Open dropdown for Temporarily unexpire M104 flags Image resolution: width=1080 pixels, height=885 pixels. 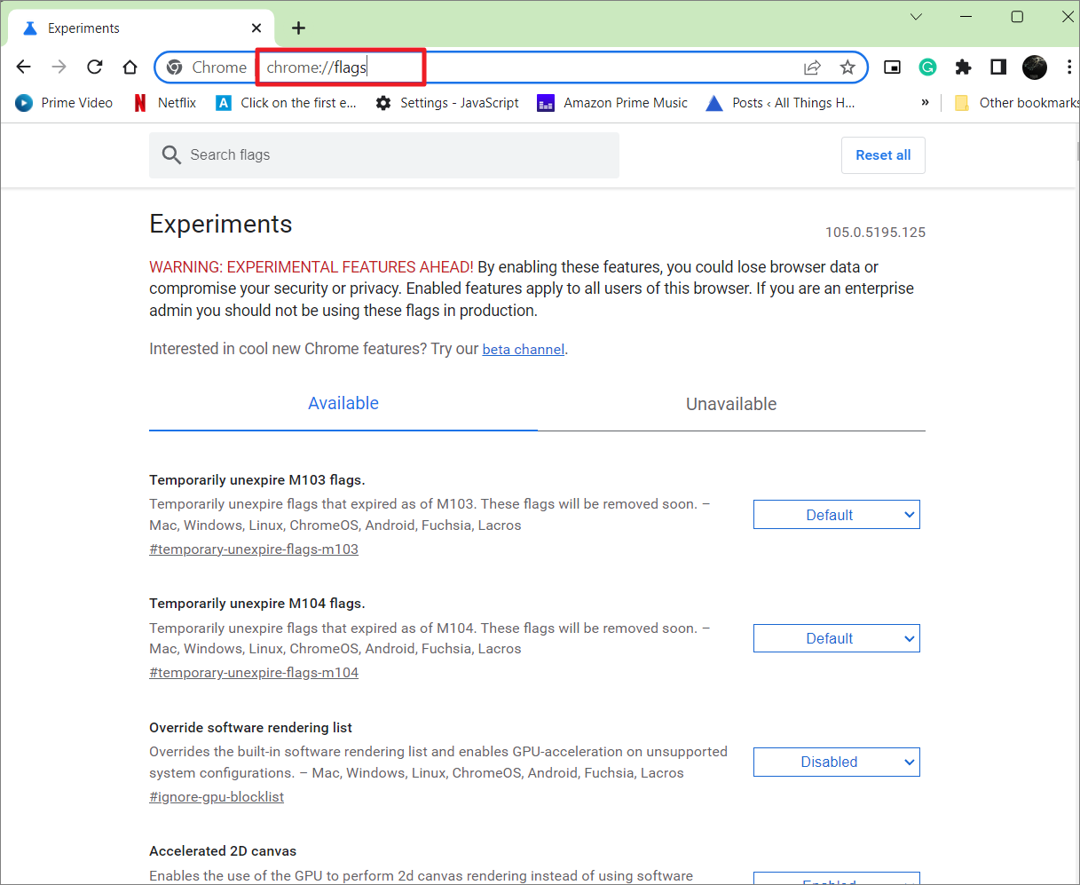pyautogui.click(x=837, y=638)
